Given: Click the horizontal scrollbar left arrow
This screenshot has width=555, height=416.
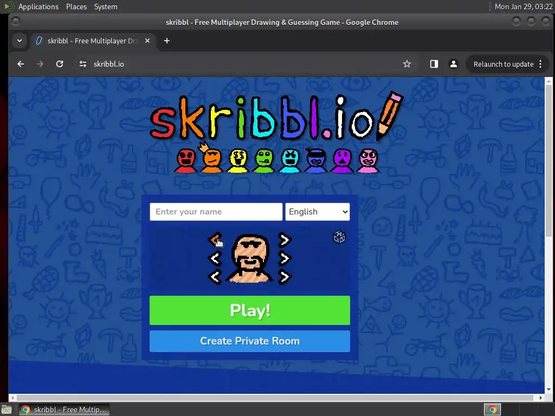Looking at the screenshot, I should [13, 398].
